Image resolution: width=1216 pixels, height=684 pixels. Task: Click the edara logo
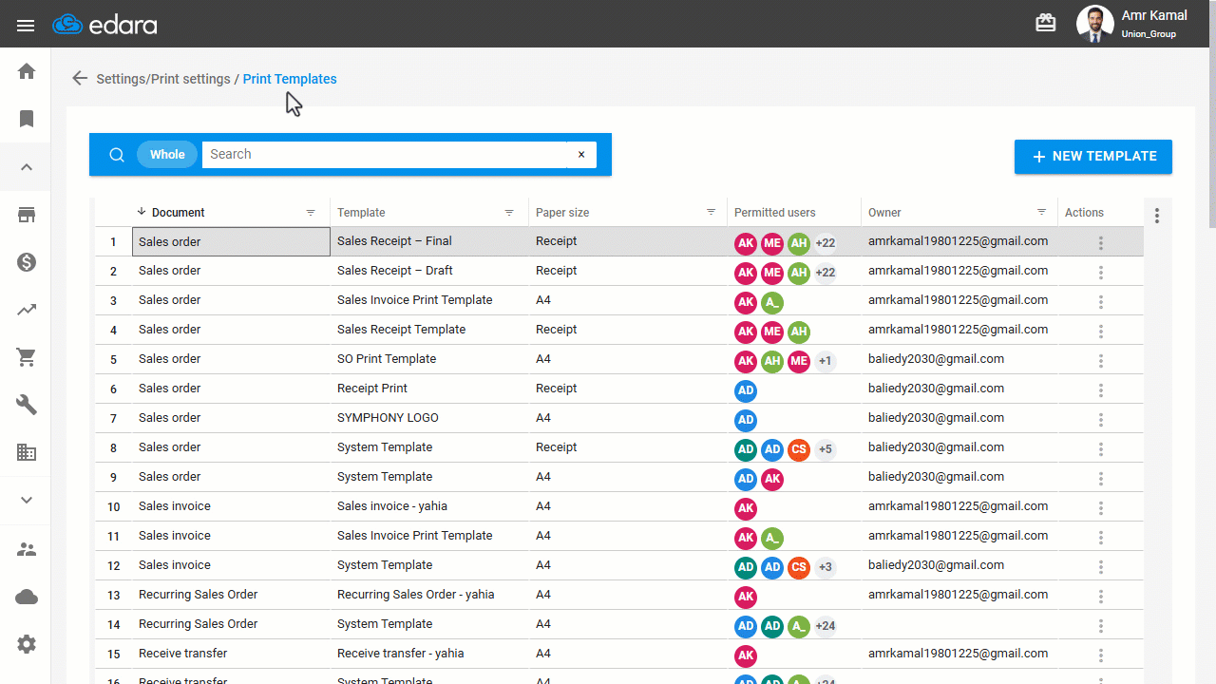(104, 25)
